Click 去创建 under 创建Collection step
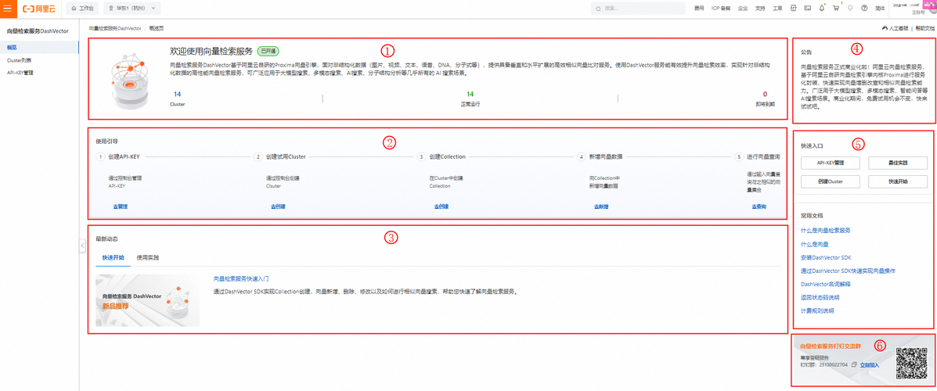Screen dimensions: 937x391 pos(441,206)
